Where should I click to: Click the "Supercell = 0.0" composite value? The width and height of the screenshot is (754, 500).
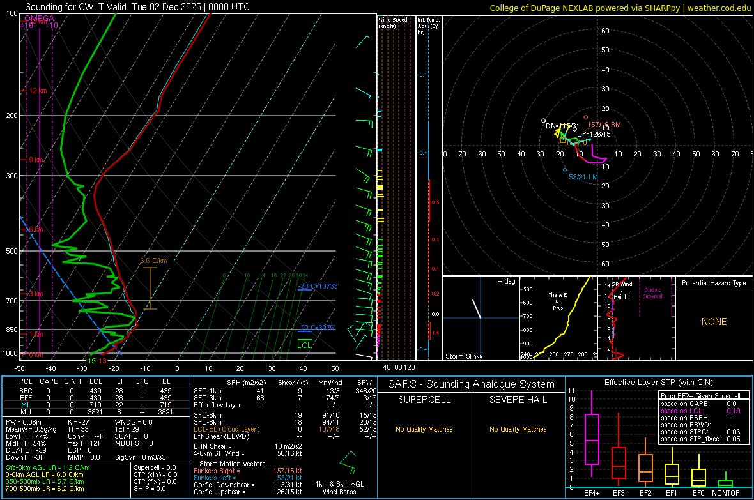coord(155,467)
